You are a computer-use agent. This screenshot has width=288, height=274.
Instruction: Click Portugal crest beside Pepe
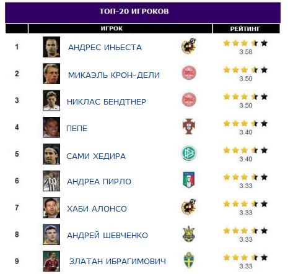(189, 126)
